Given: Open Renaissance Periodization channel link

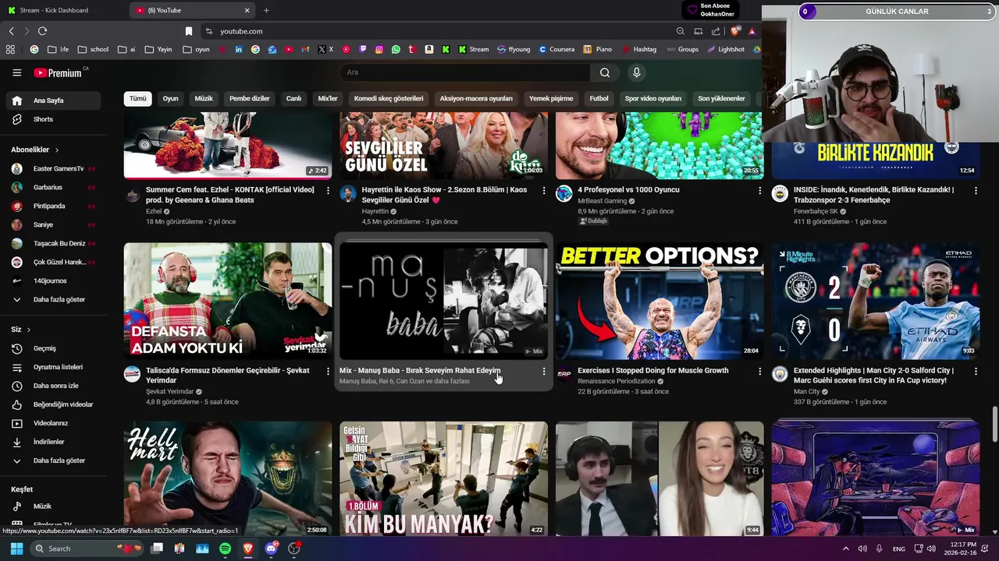Looking at the screenshot, I should pos(617,381).
